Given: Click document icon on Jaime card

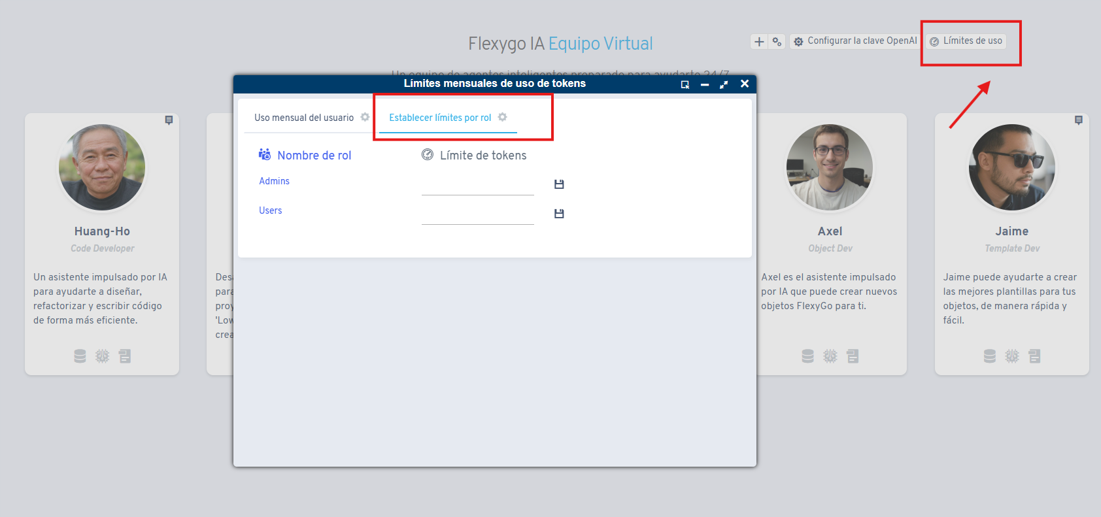Looking at the screenshot, I should click(x=1034, y=356).
